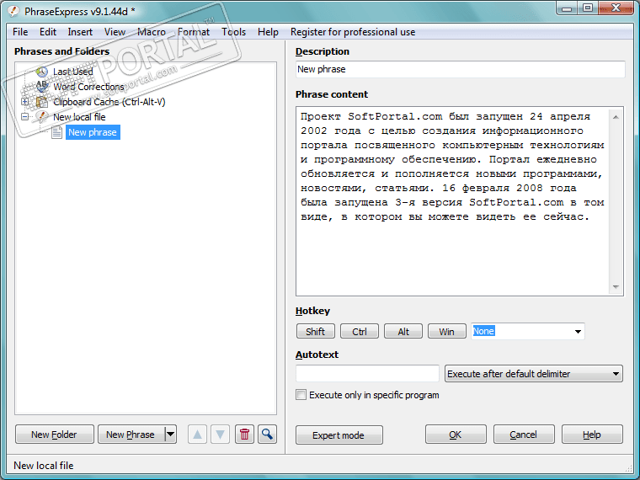Viewport: 640px width, 480px height.
Task: Select Word Corrections in the tree
Action: pos(88,87)
